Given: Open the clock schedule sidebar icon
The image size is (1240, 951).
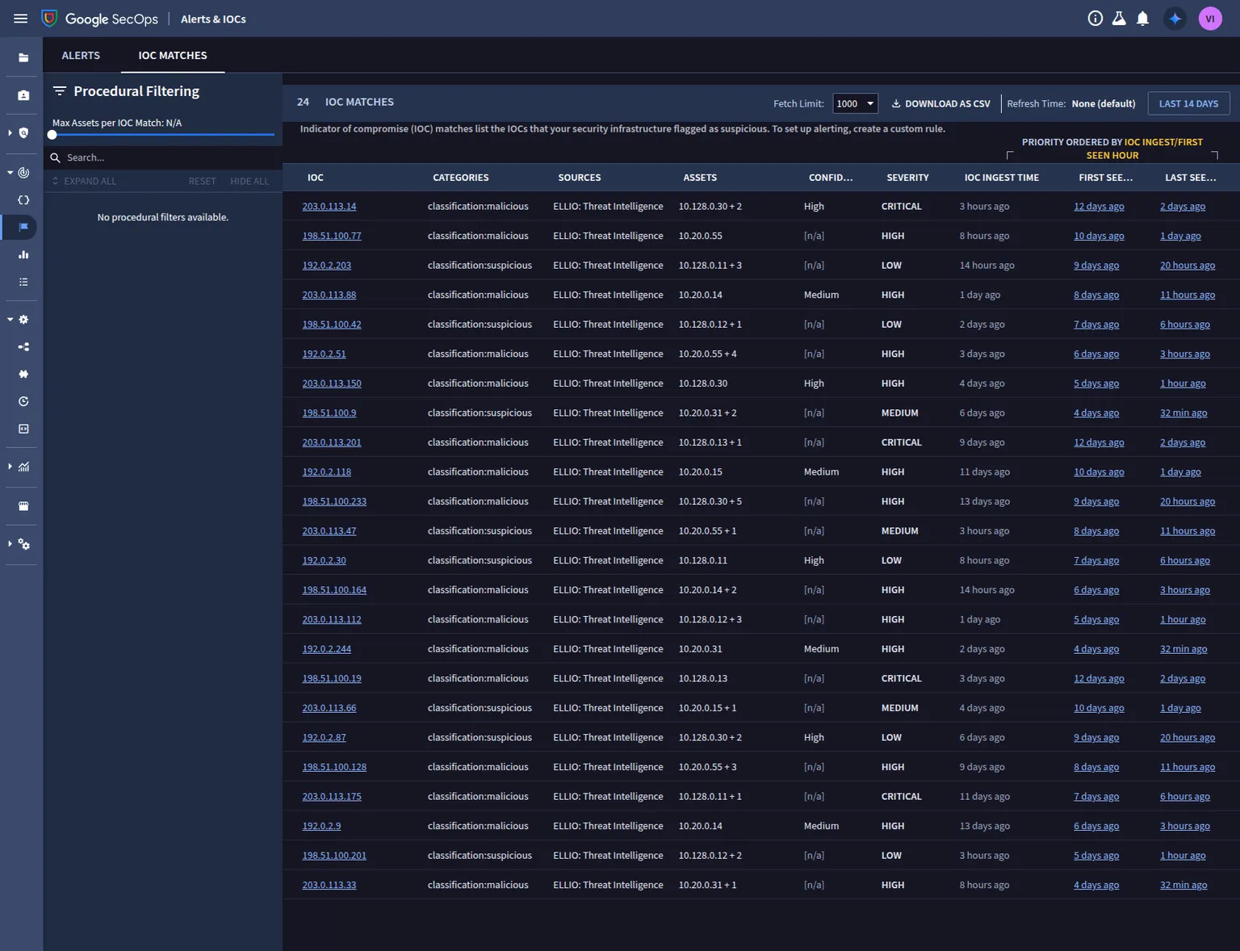Looking at the screenshot, I should [23, 401].
